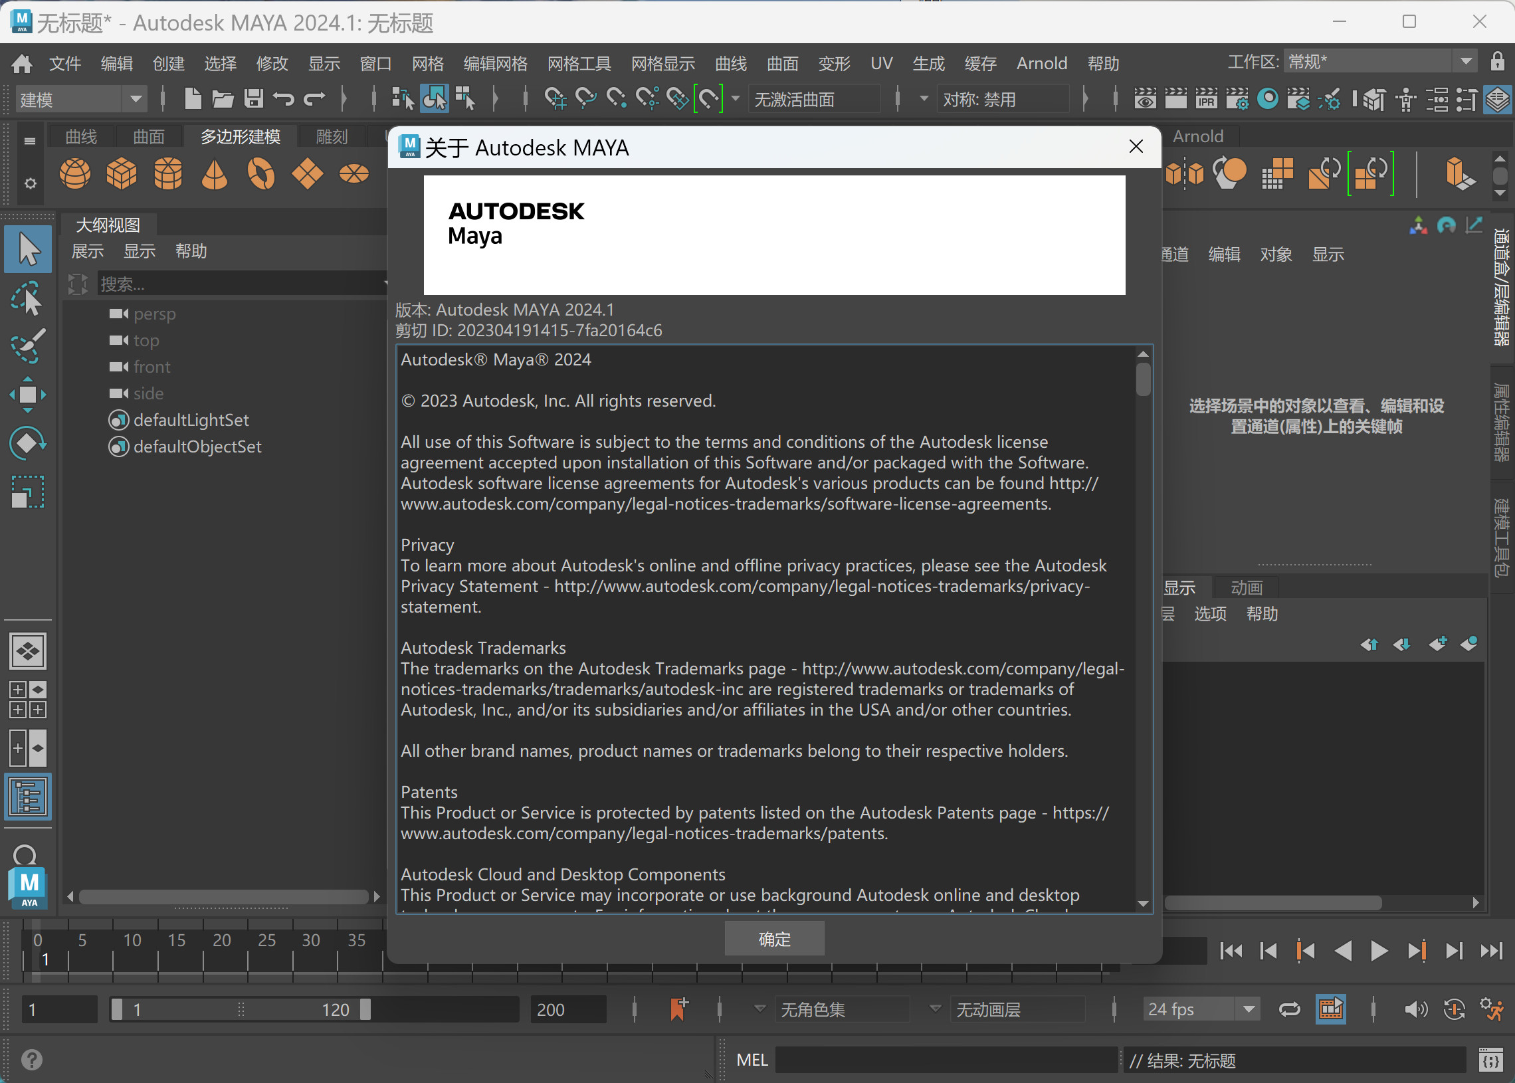Click the About dialog vertical scrollbar thumb
This screenshot has width=1515, height=1083.
click(1143, 379)
